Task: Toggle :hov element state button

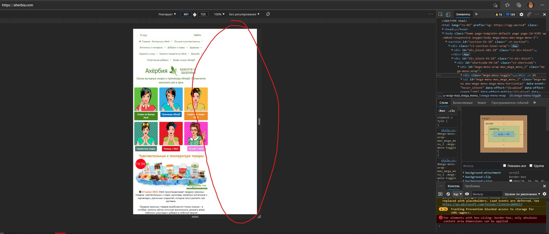Action: coord(441,111)
